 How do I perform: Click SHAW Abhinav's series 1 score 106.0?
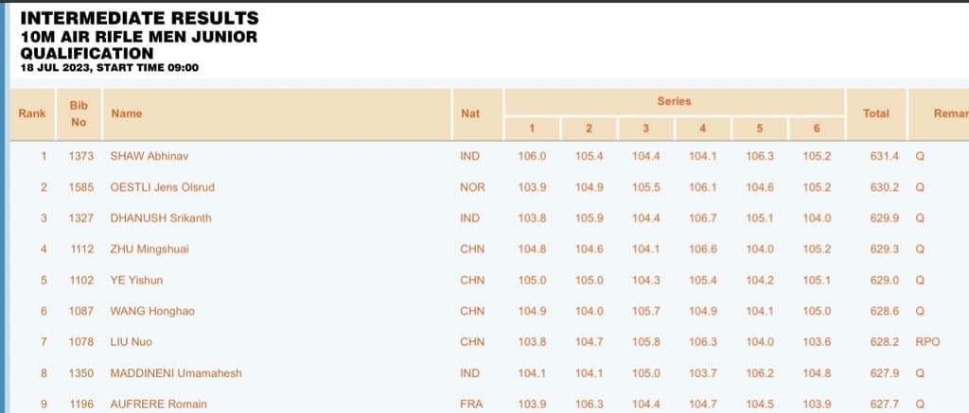532,156
